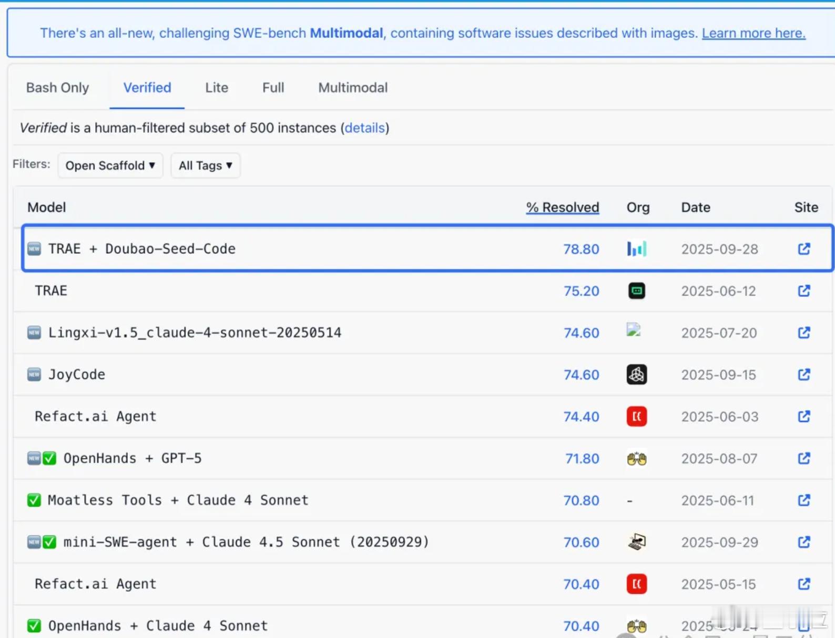The height and width of the screenshot is (638, 835).
Task: Click the org logo of TRAE + Doubao-Seed-Code
Action: pos(637,249)
